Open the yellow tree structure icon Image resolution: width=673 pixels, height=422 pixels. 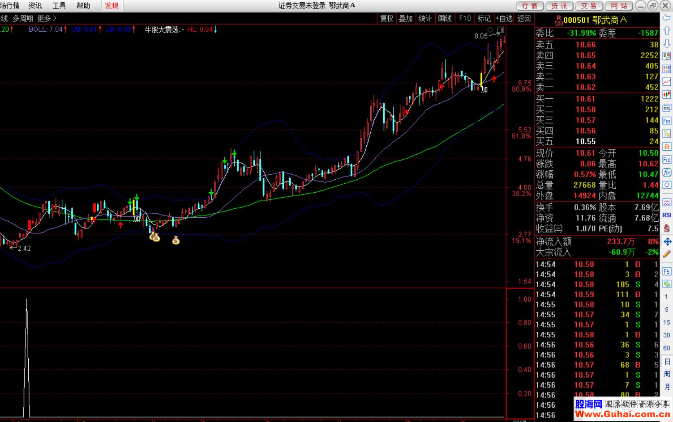(x=667, y=134)
